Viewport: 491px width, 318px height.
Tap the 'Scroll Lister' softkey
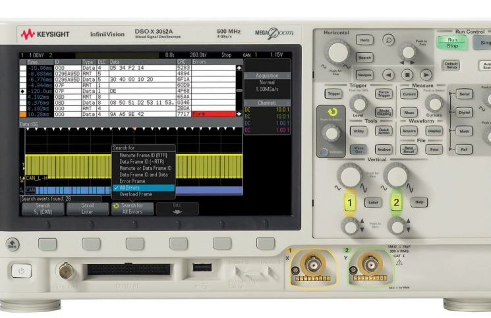coord(88,209)
